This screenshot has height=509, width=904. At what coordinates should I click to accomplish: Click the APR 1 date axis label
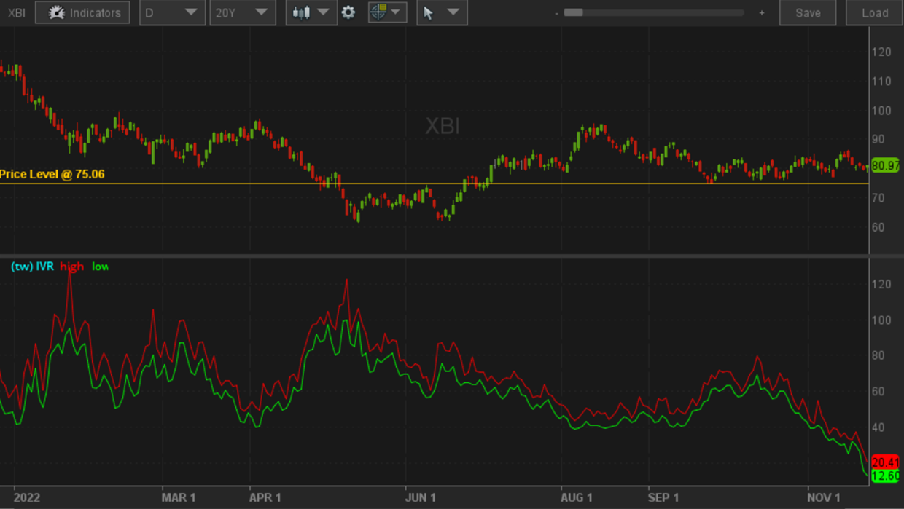[265, 497]
